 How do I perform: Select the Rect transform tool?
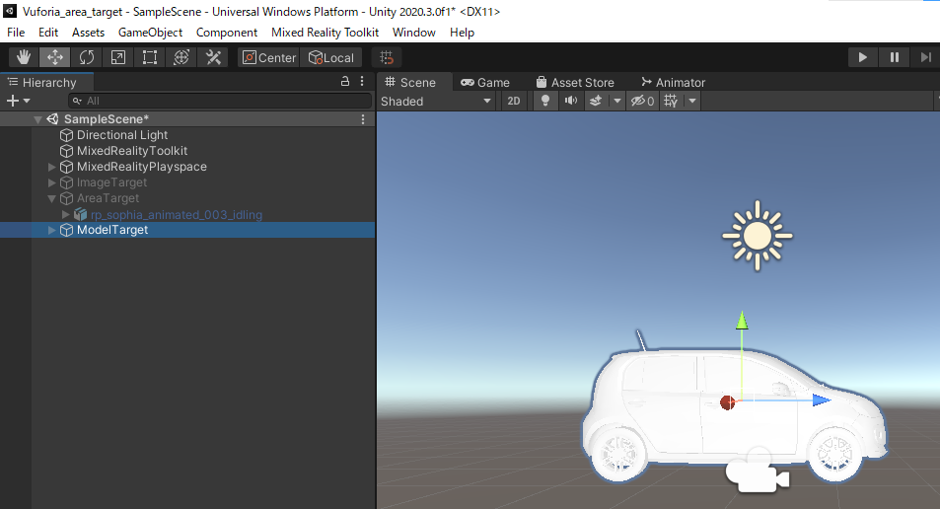[x=150, y=57]
